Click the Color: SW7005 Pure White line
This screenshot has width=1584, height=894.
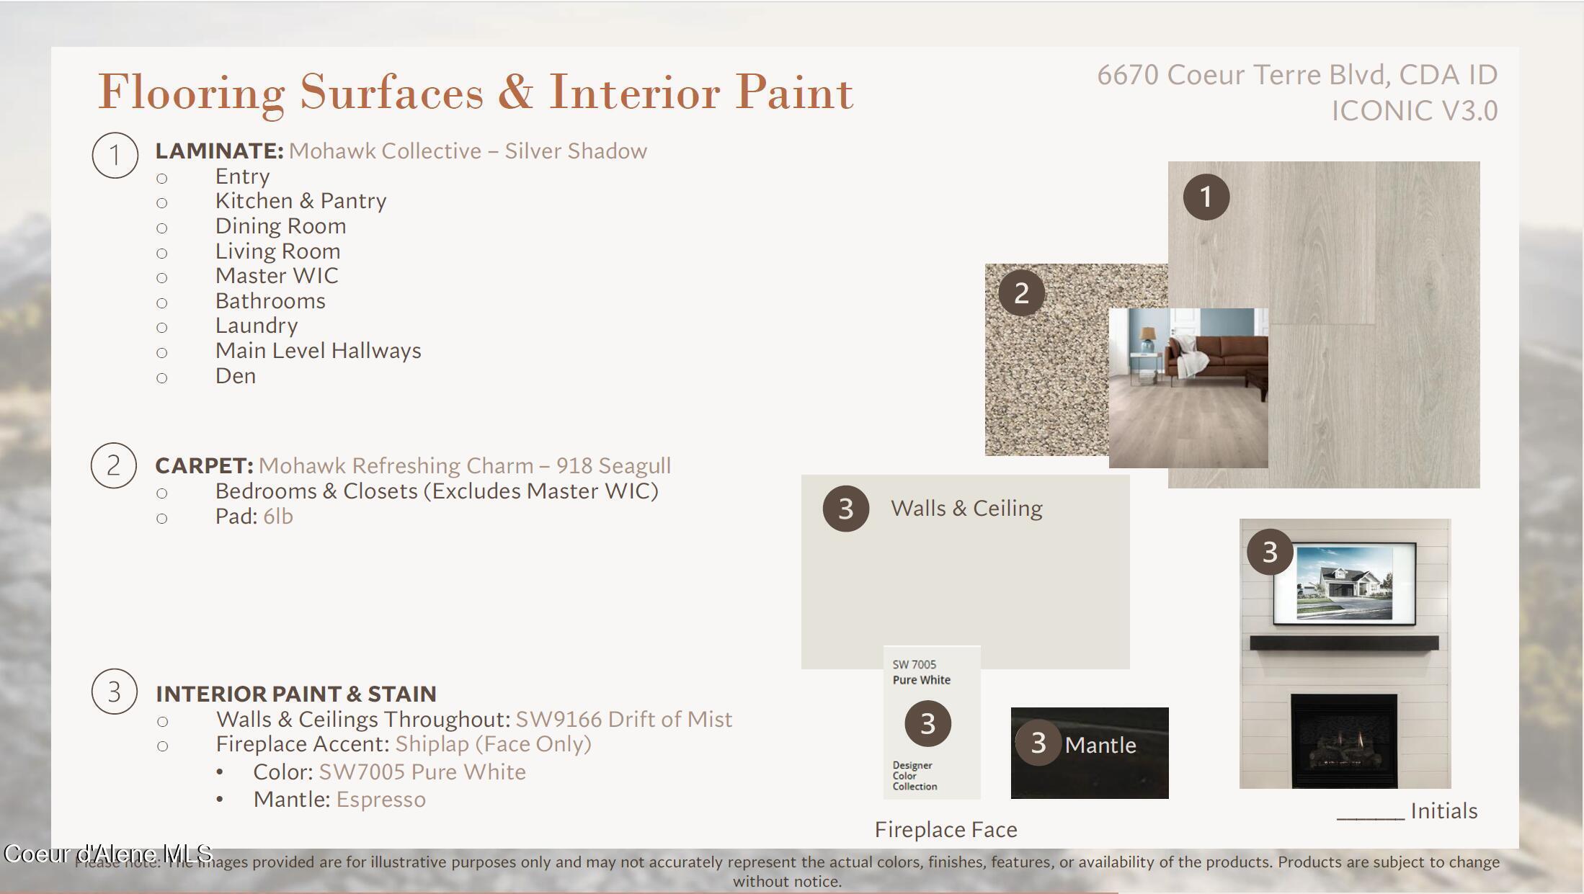[x=389, y=772]
